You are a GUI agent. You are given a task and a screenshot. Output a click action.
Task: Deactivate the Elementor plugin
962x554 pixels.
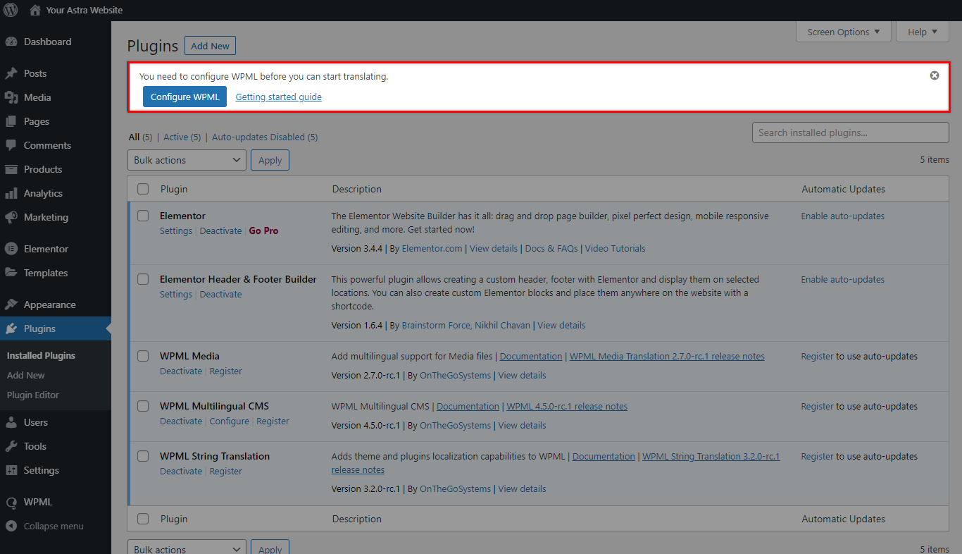220,231
